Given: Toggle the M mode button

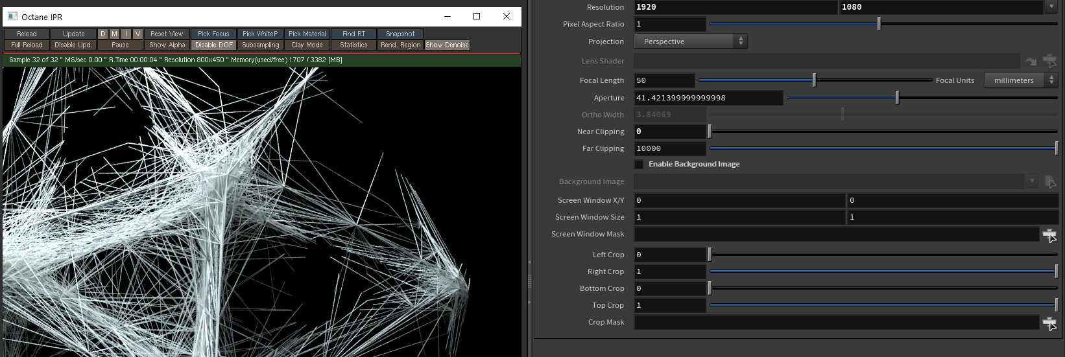Looking at the screenshot, I should tap(114, 34).
